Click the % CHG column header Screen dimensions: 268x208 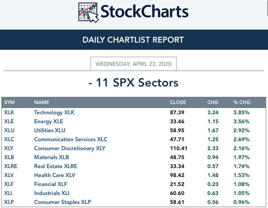point(242,102)
